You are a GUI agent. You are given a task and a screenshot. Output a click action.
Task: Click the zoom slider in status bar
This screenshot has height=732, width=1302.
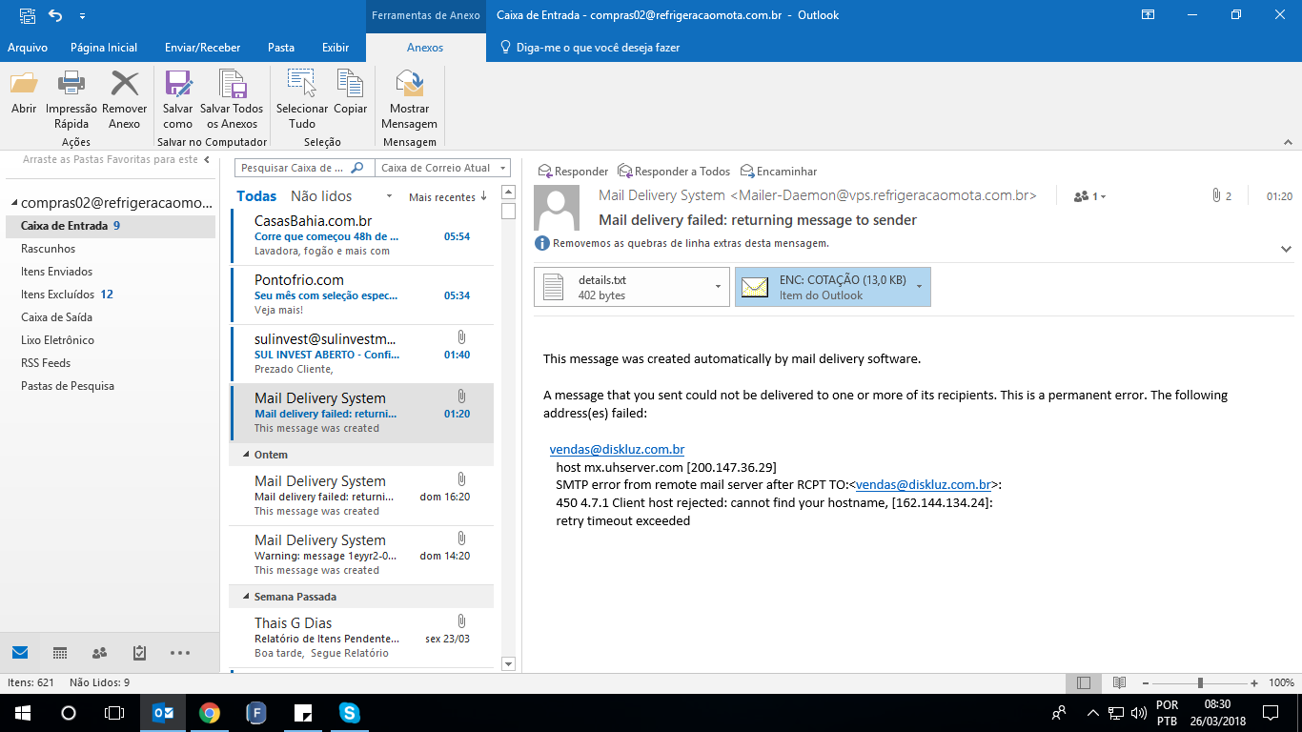click(x=1200, y=682)
